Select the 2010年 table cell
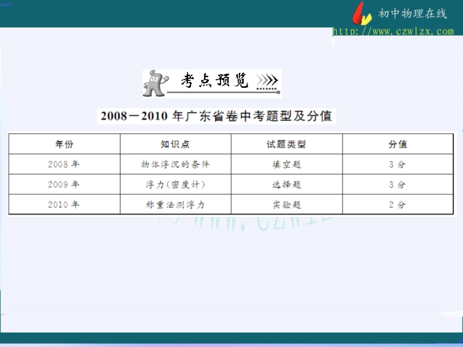Viewport: 463px width, 347px height. (64, 204)
